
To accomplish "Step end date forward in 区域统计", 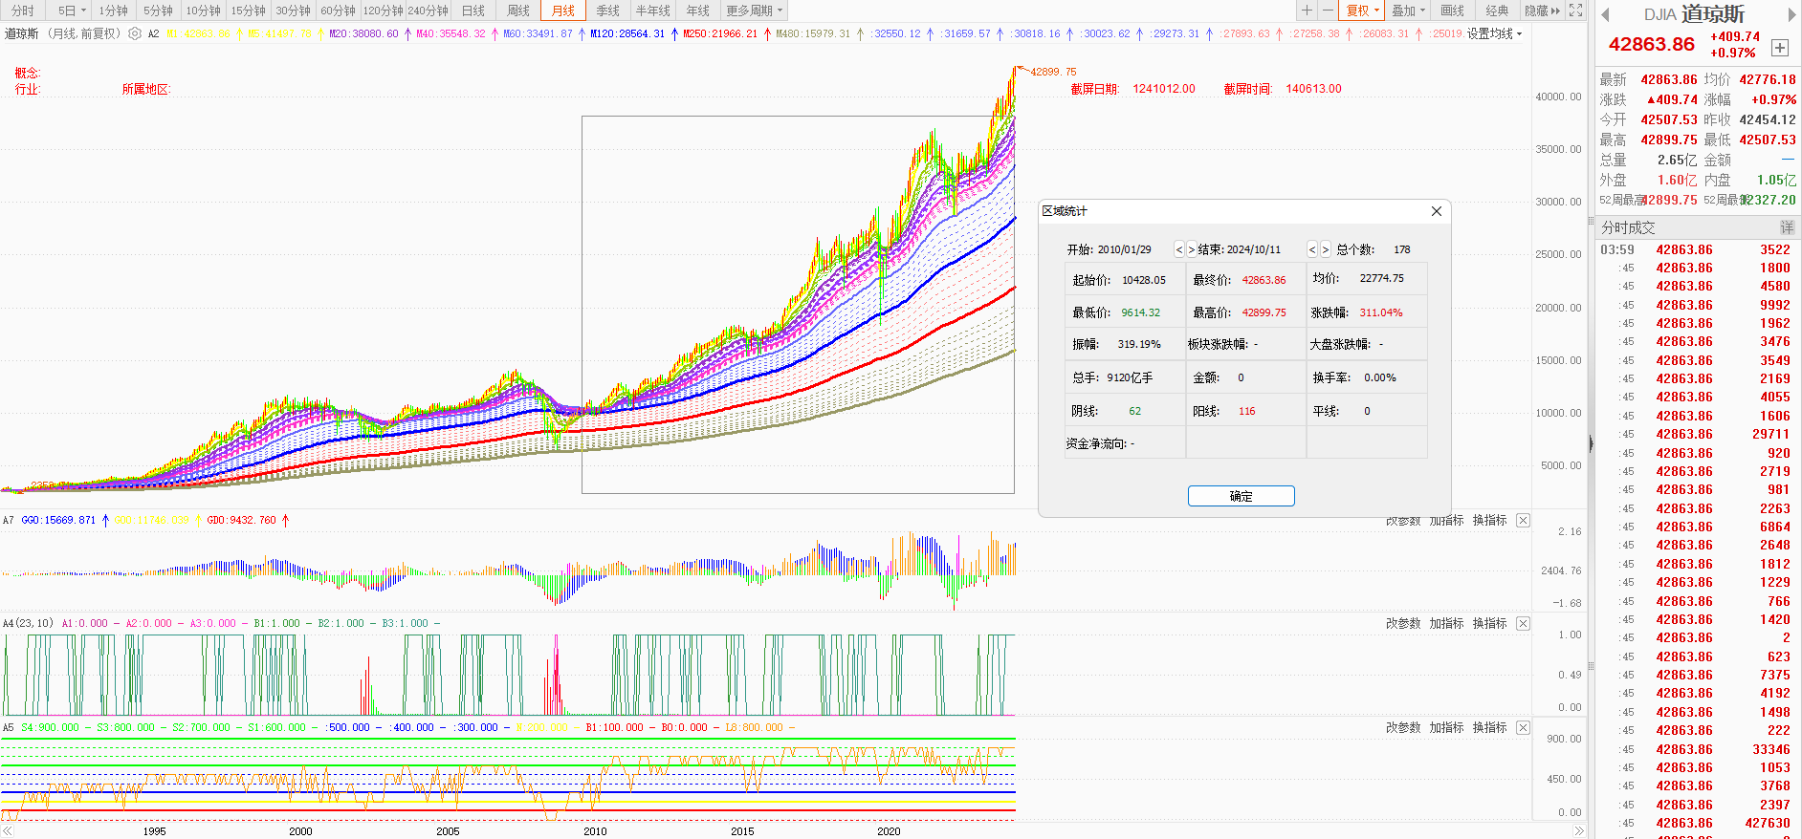I will (1325, 249).
